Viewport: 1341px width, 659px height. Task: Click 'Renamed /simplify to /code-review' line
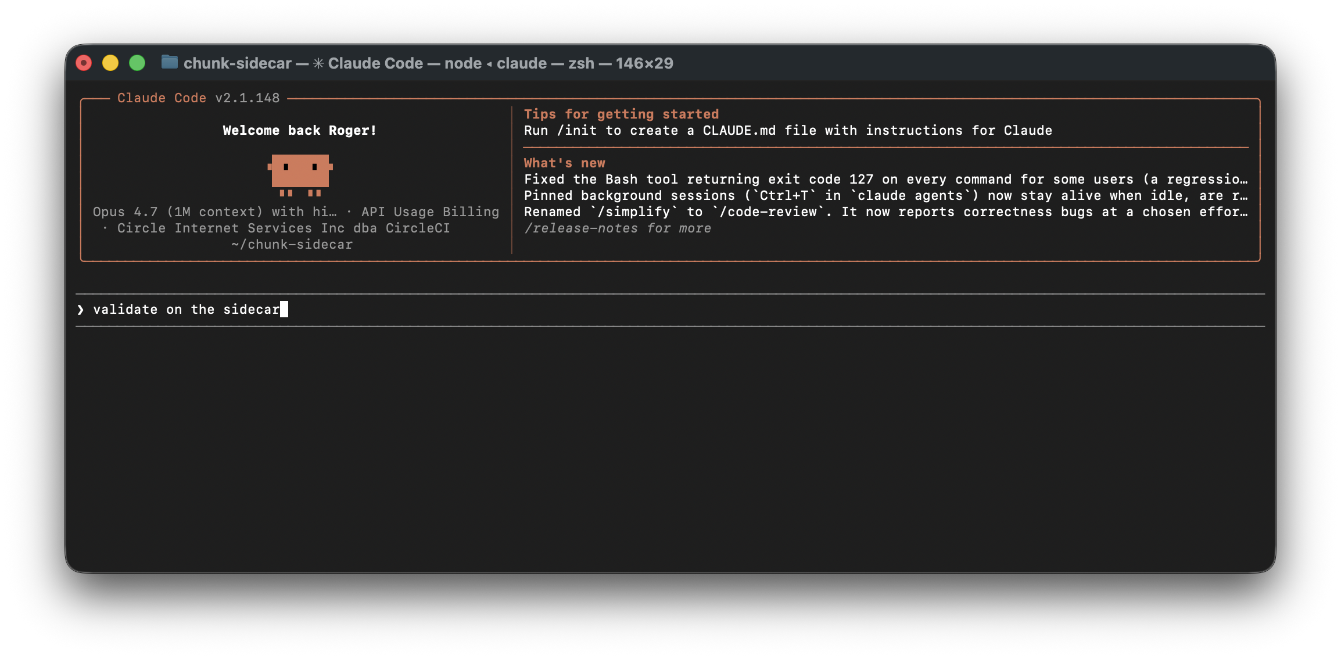pos(886,212)
